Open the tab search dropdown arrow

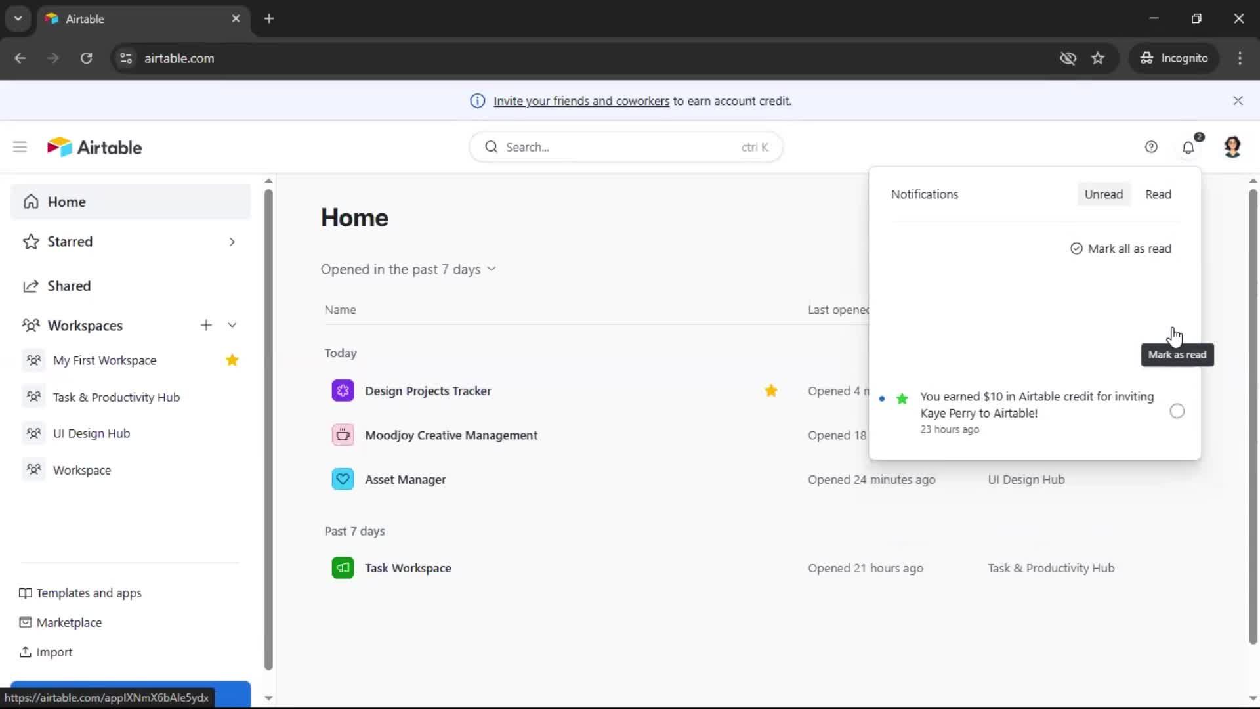click(18, 18)
